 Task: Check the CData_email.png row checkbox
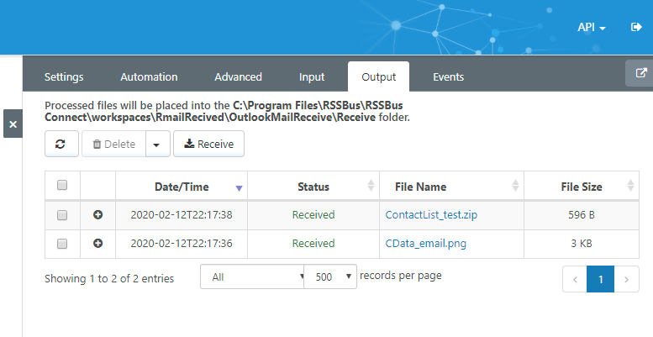62,244
